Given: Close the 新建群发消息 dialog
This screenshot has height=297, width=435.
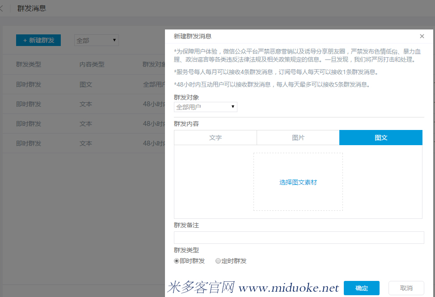Looking at the screenshot, I should click(422, 36).
